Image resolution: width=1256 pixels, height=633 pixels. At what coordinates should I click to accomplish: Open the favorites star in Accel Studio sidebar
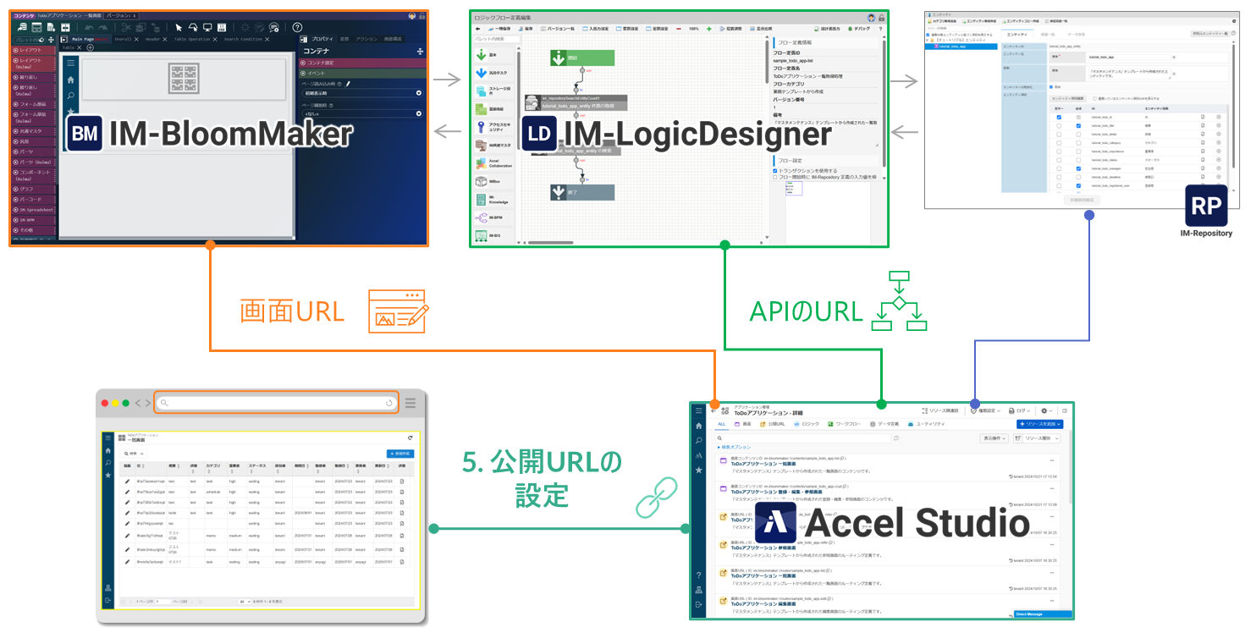tap(698, 470)
